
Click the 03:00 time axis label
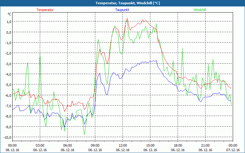click(40, 146)
